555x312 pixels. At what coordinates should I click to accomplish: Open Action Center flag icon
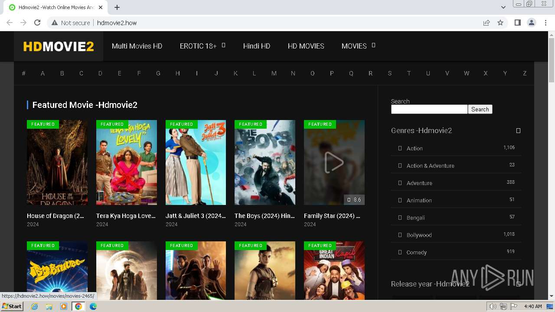(514, 306)
